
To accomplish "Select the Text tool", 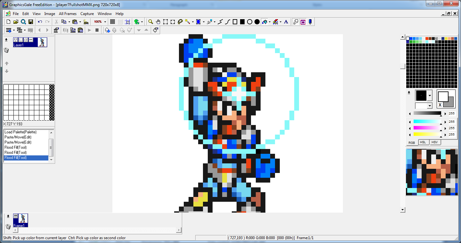I will tap(286, 22).
